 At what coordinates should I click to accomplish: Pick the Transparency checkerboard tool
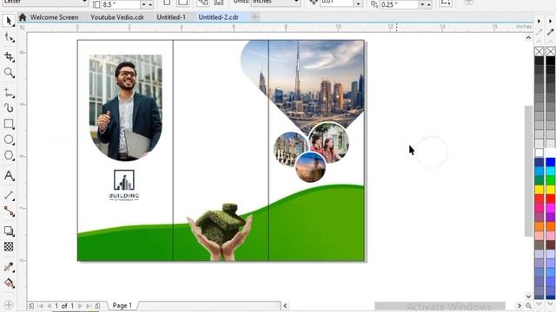point(9,246)
